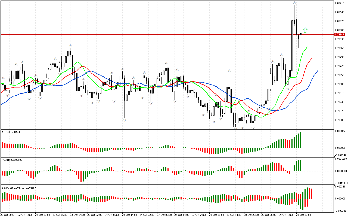Click the green up arrow signal icon
348x218 pixels.
305,30
